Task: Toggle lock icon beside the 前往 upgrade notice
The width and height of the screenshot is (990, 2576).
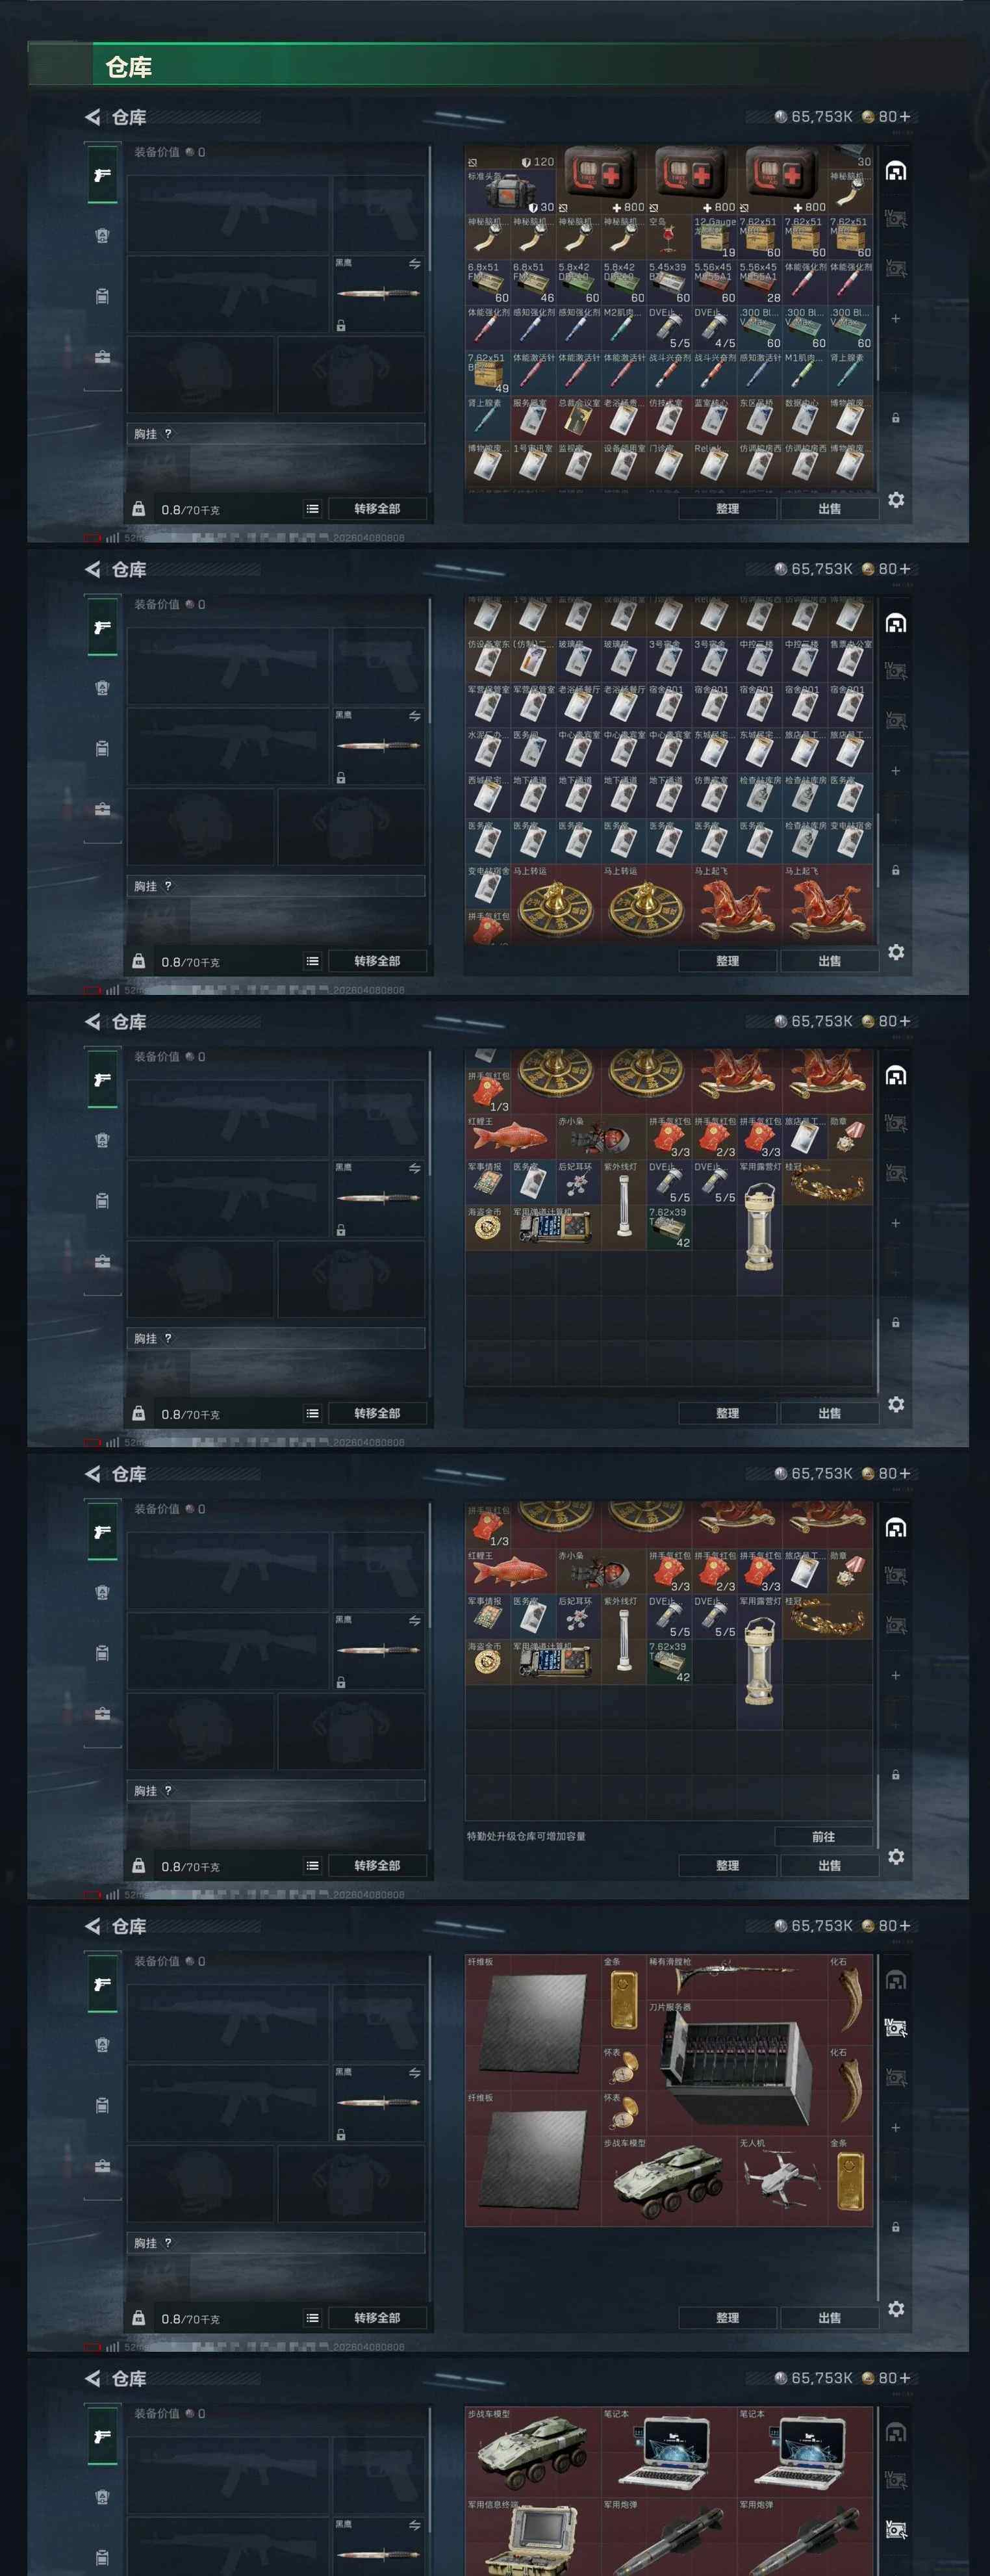Action: (895, 1774)
